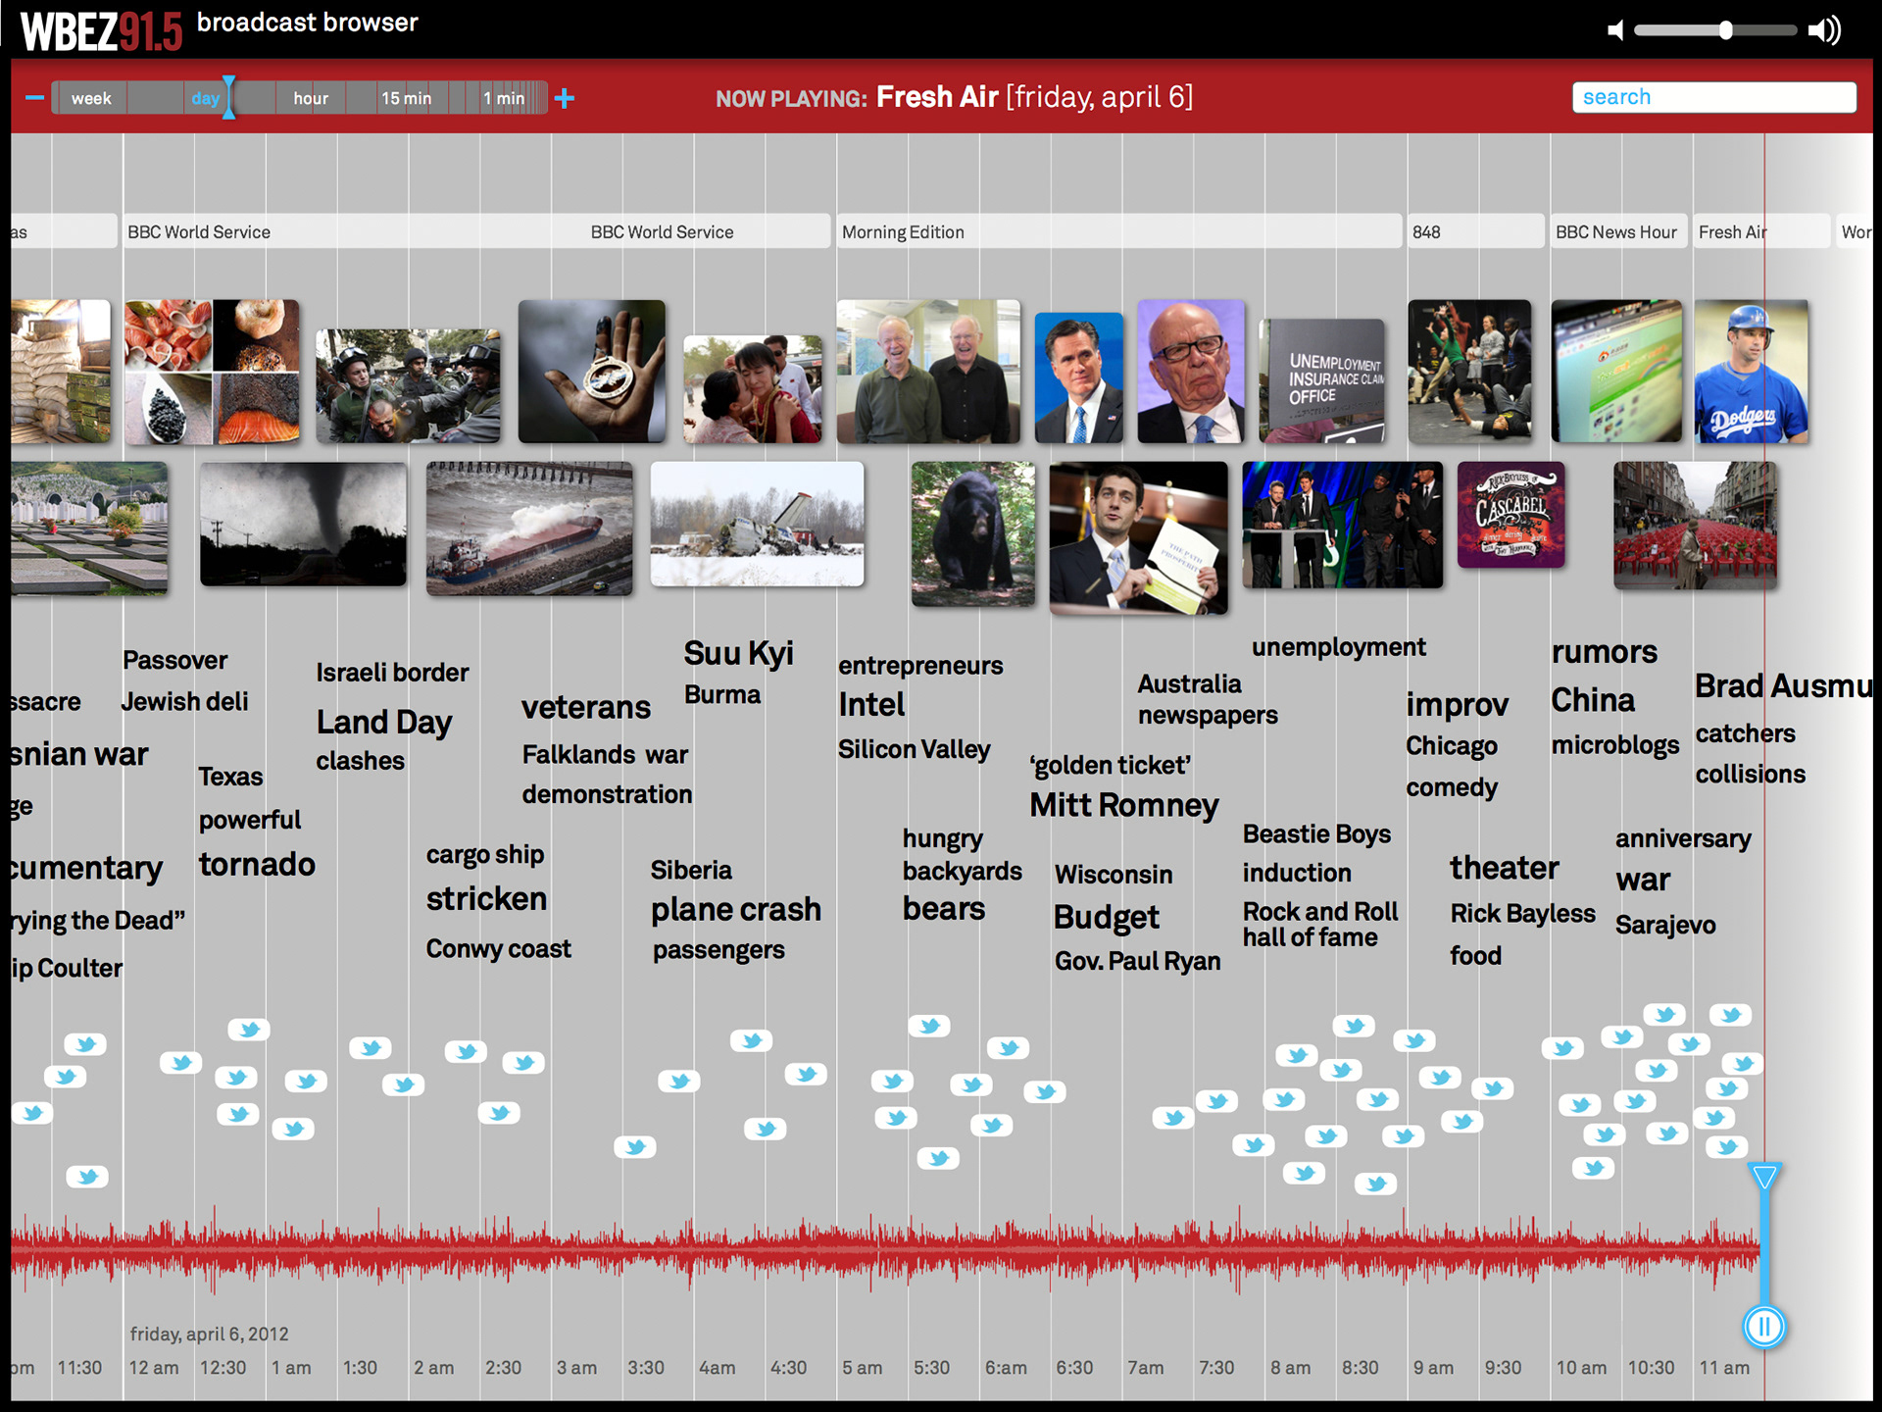Pause playback with the blue pause button
This screenshot has width=1882, height=1412.
pyautogui.click(x=1764, y=1327)
